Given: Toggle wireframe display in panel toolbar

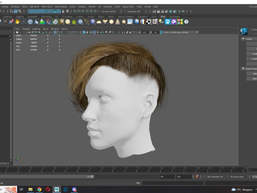Looking at the screenshot, I should click(80, 32).
